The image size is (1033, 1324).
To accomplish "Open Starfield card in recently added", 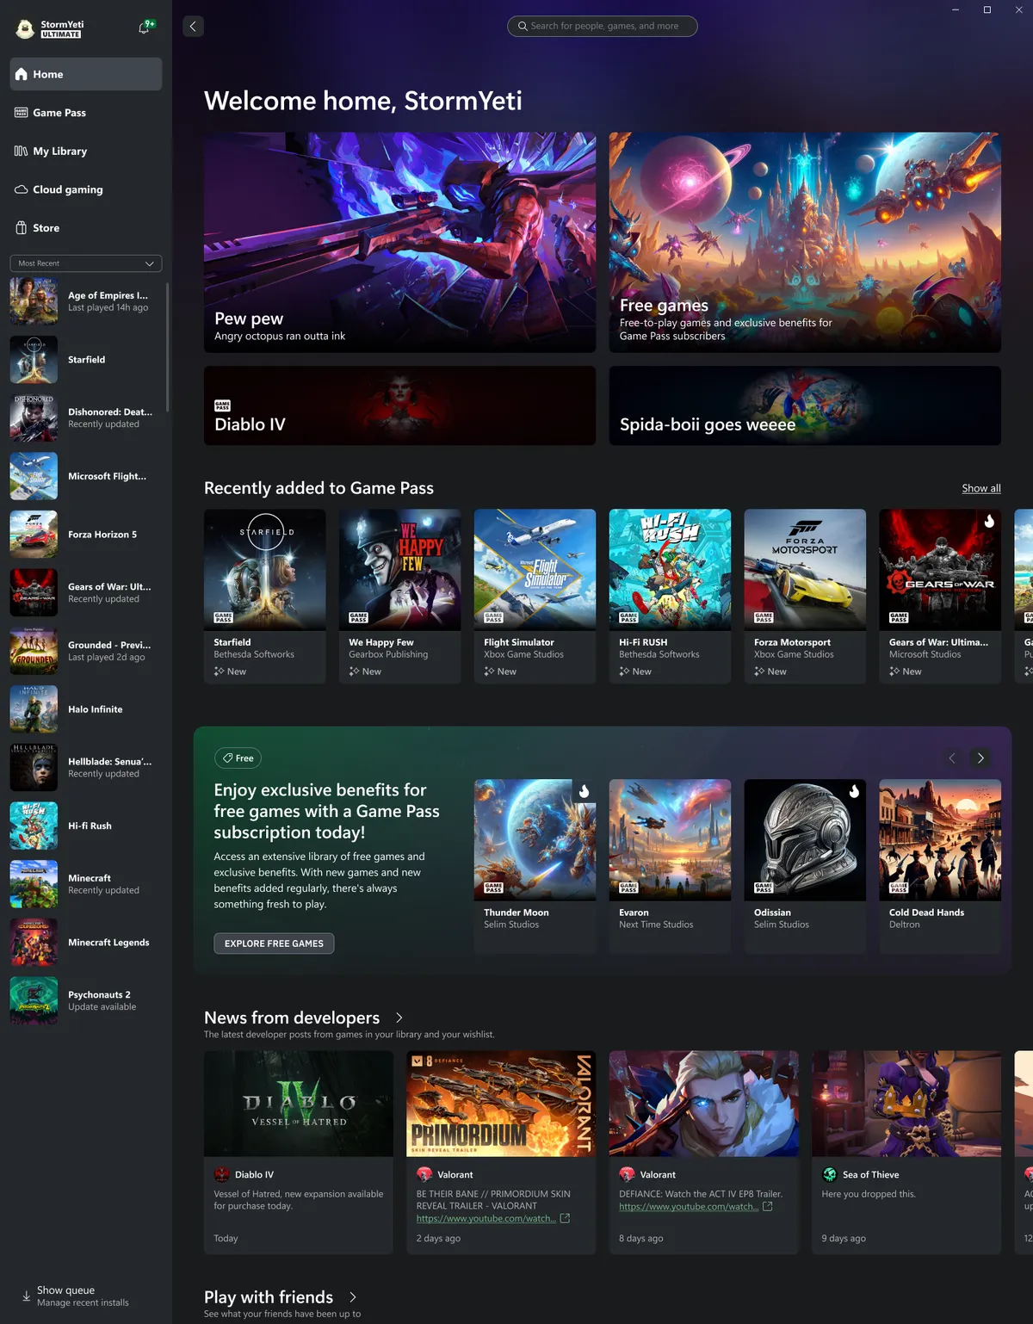I will tap(265, 597).
